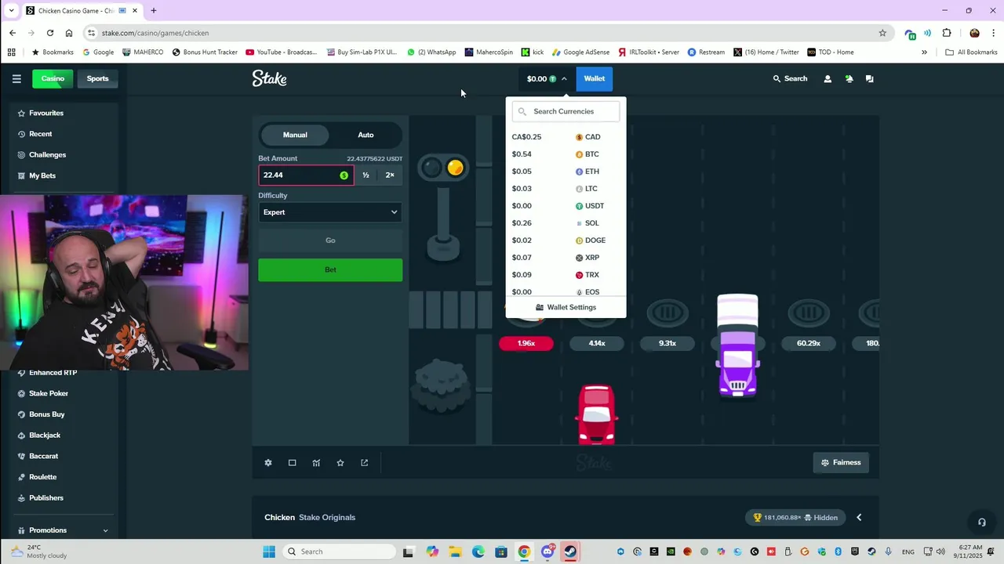This screenshot has height=564, width=1004.
Task: Open the Chrome tab search dropdown
Action: (x=11, y=10)
